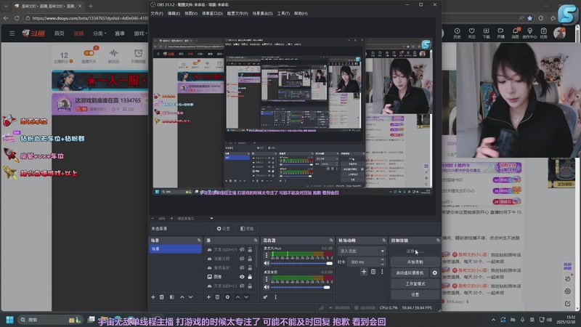Image resolution: width=581 pixels, height=327 pixels.
Task: Move scene down with arrow icon
Action: pos(190,297)
